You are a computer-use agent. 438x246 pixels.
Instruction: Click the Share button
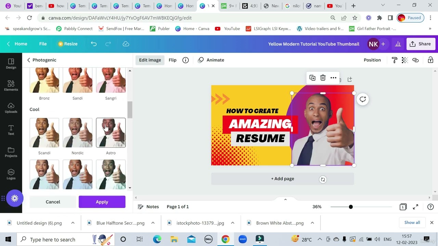coord(421,44)
